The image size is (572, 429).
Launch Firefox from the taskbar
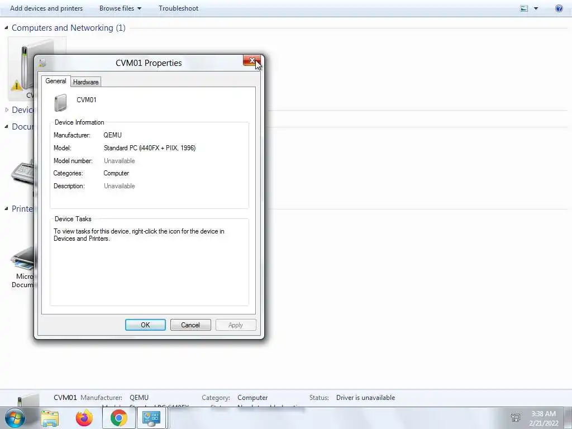[x=84, y=418]
